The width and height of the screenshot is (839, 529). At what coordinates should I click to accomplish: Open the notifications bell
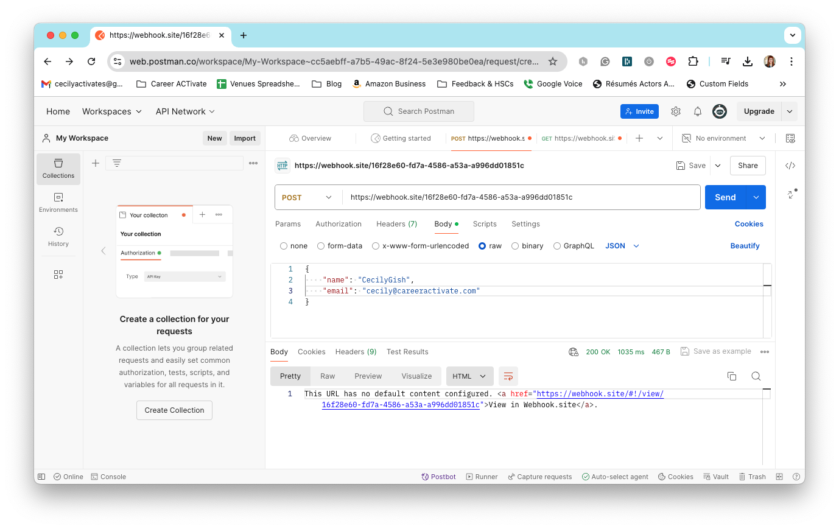[x=698, y=111]
